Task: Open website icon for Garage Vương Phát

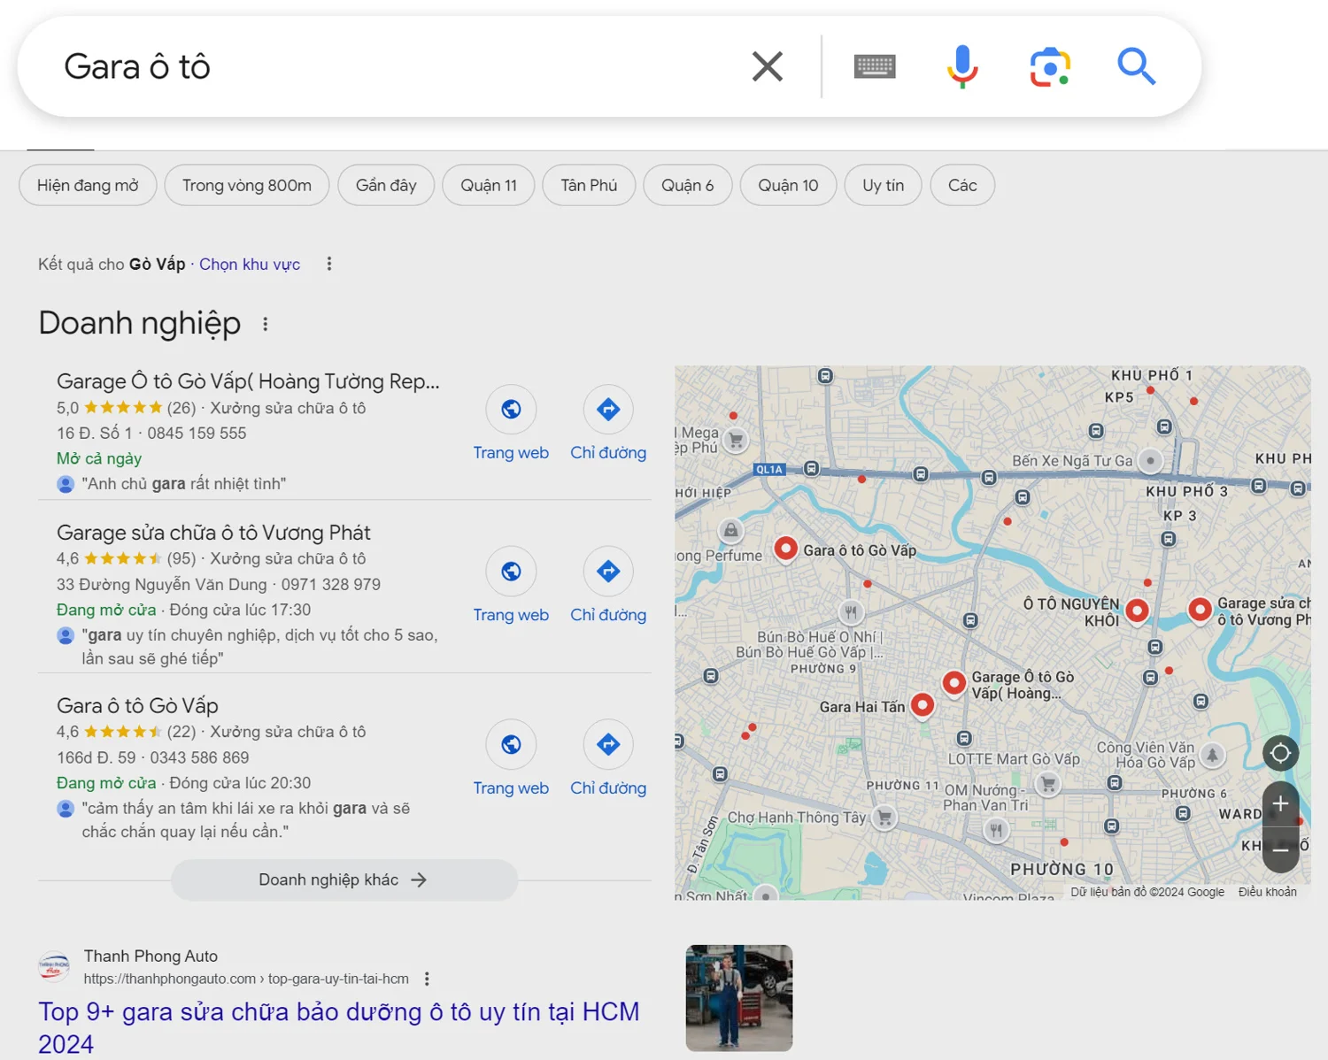Action: point(511,572)
